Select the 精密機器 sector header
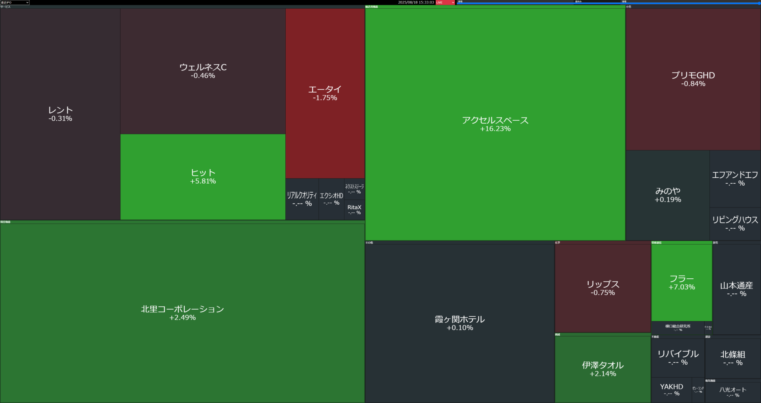 point(182,222)
